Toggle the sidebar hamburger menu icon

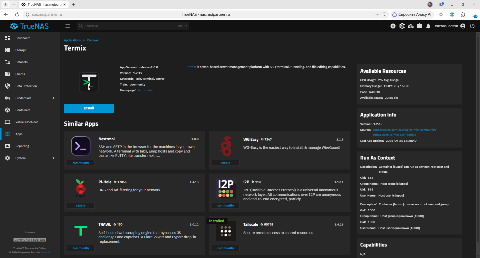(68, 26)
